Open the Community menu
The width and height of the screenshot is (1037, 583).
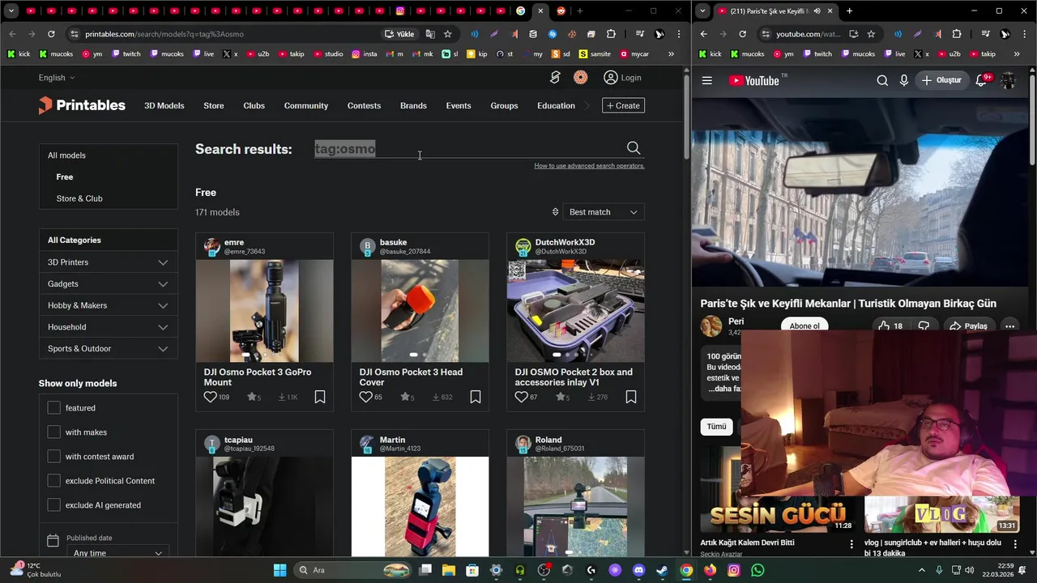pyautogui.click(x=306, y=105)
